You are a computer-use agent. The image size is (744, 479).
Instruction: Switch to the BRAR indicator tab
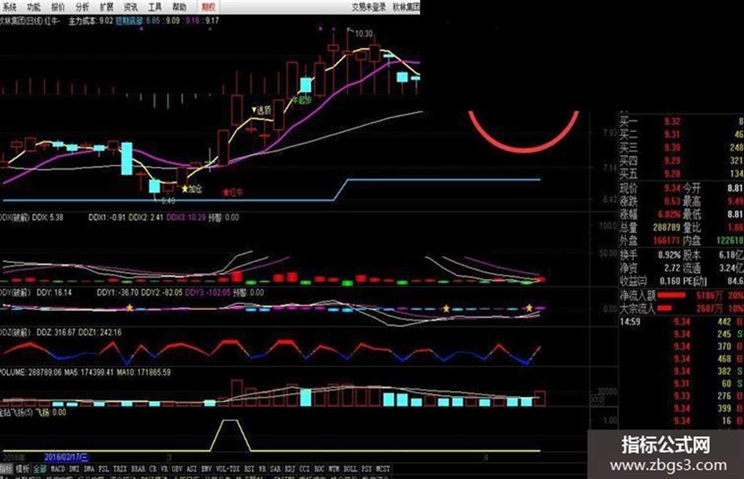pos(138,469)
